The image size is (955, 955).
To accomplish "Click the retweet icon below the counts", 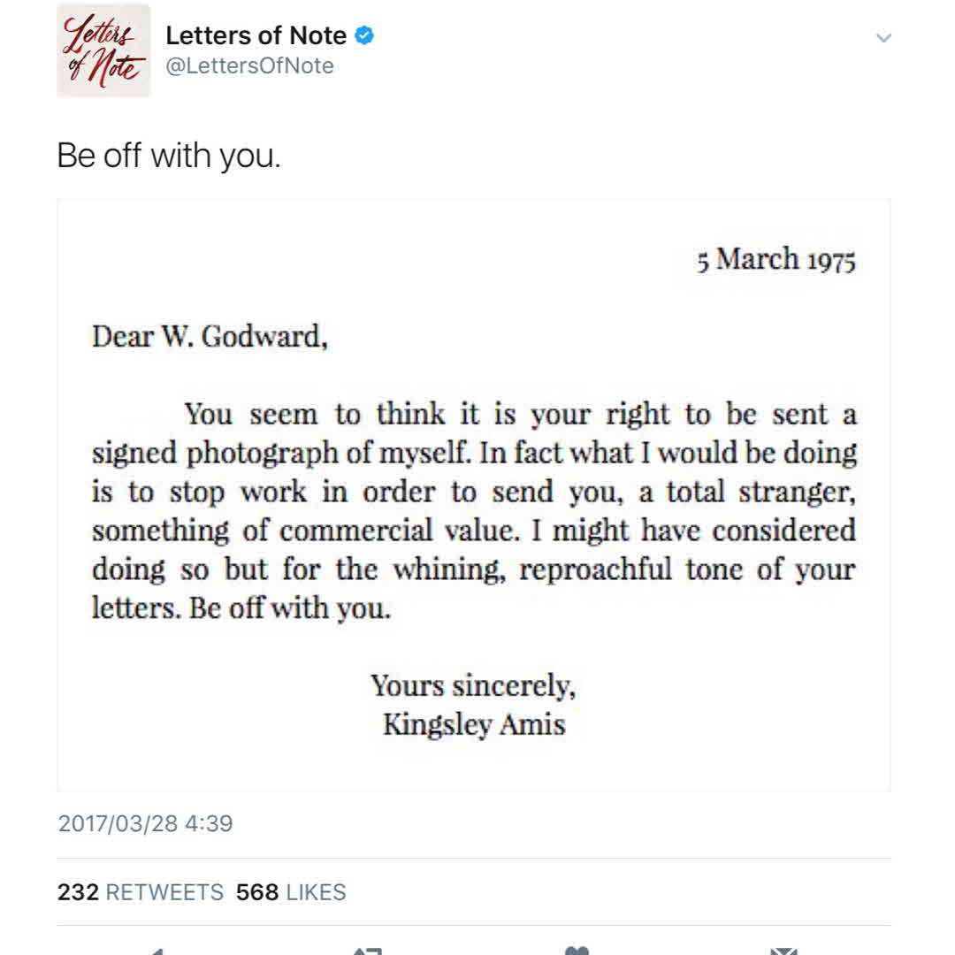I will [367, 950].
